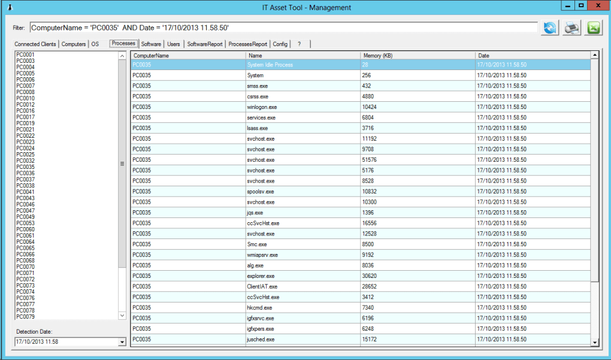Click the grid's scroll down arrow

click(595, 342)
